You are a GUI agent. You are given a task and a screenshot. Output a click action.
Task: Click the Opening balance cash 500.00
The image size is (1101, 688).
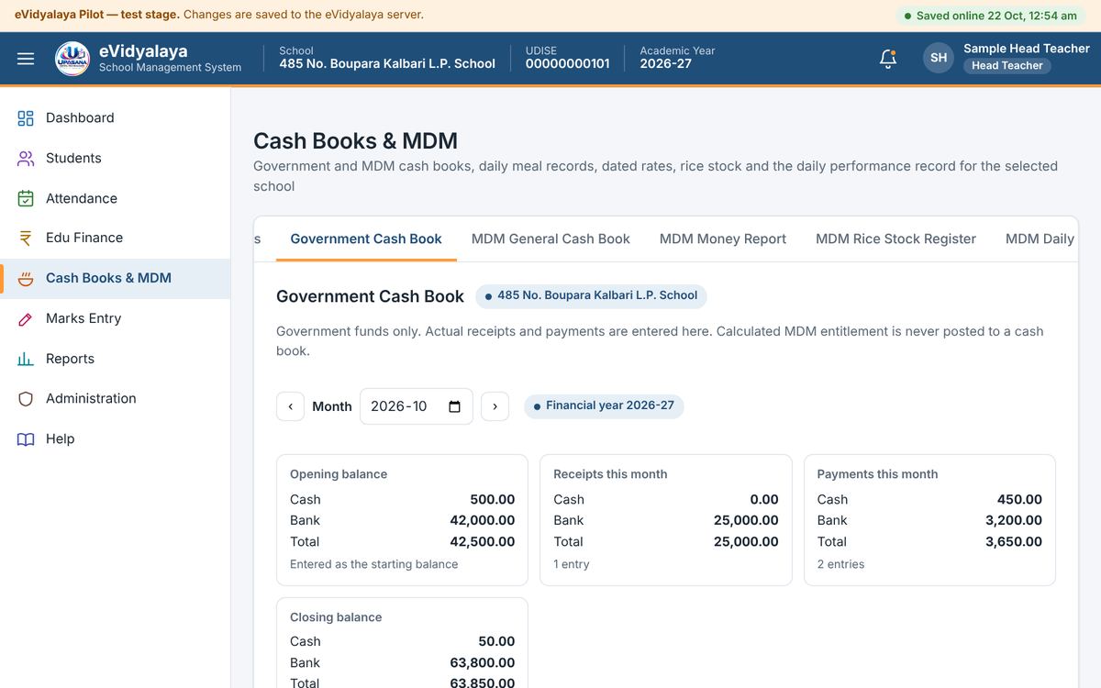492,500
